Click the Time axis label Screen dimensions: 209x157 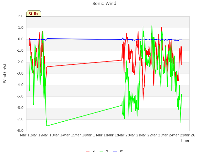[185, 140]
